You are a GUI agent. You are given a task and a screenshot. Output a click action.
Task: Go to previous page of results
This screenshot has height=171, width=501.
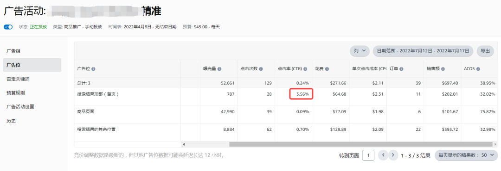point(383,155)
